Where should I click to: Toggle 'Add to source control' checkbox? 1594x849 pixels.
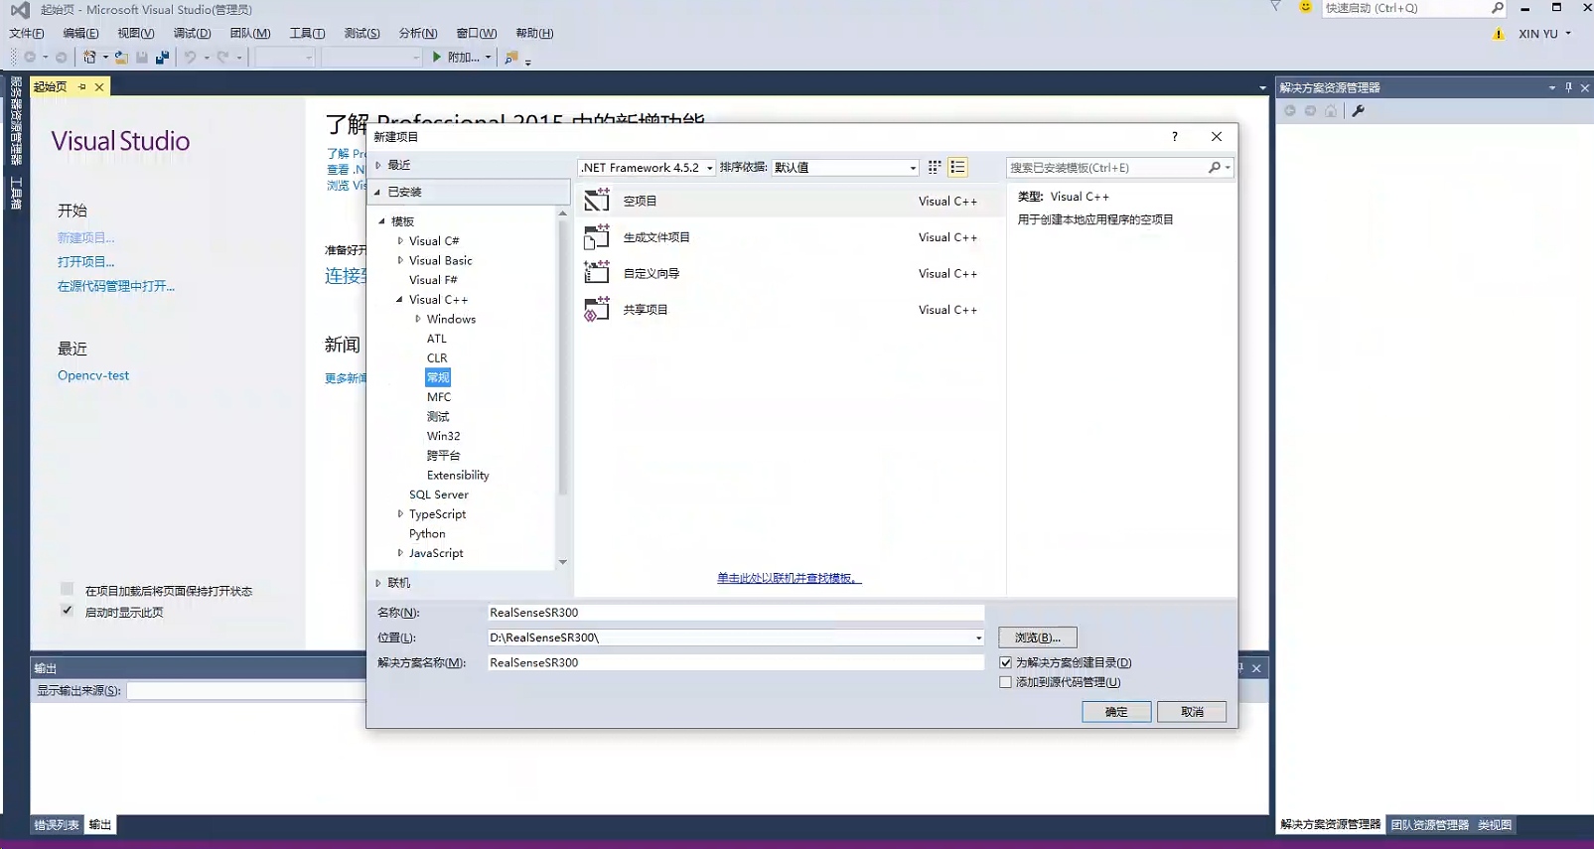pos(1005,682)
